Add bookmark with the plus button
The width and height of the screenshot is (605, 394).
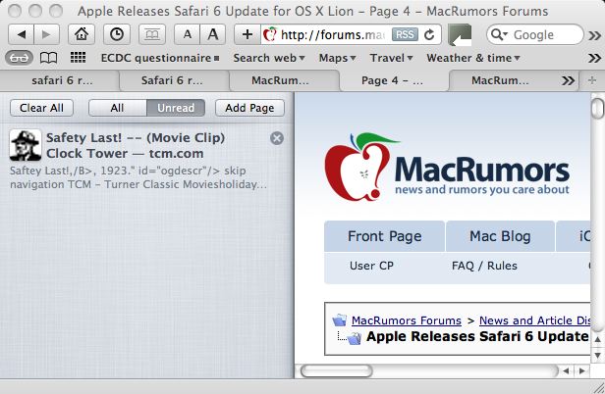point(247,35)
